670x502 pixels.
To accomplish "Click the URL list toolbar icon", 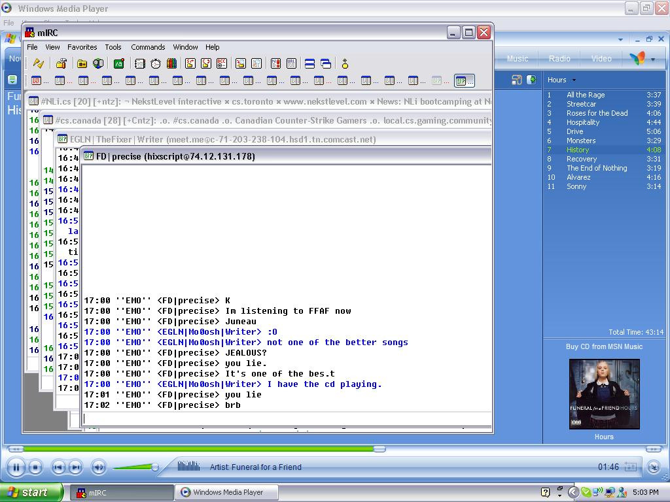I will (291, 63).
